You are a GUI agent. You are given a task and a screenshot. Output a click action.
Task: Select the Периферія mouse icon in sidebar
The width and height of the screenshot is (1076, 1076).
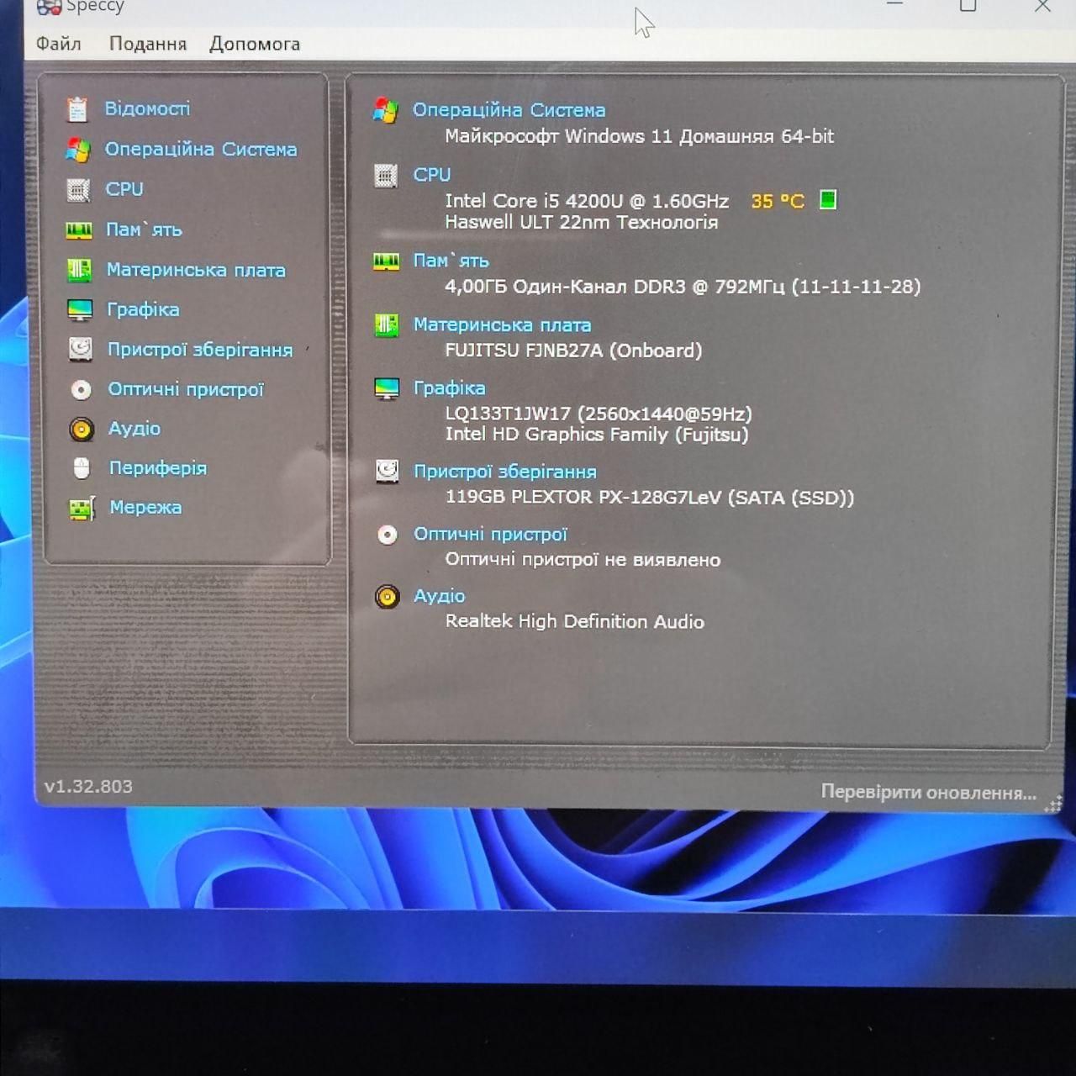tap(82, 468)
